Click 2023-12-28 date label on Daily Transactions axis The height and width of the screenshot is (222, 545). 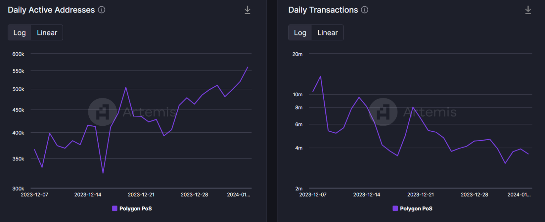[474, 195]
